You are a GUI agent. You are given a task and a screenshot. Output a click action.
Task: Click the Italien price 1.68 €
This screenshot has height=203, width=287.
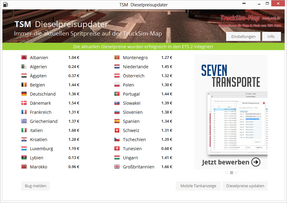74,130
